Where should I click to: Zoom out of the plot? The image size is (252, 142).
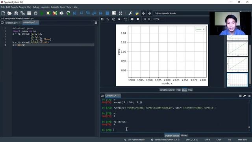pyautogui.click(x=145, y=19)
